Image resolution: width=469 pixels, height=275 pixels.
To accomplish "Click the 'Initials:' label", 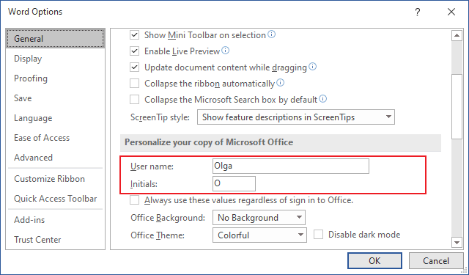I will pyautogui.click(x=144, y=184).
